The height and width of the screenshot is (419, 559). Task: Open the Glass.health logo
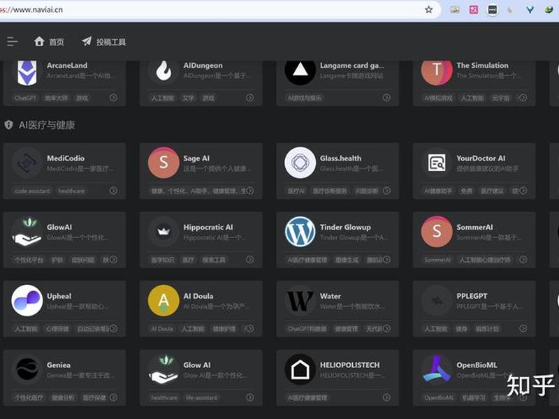coord(300,163)
